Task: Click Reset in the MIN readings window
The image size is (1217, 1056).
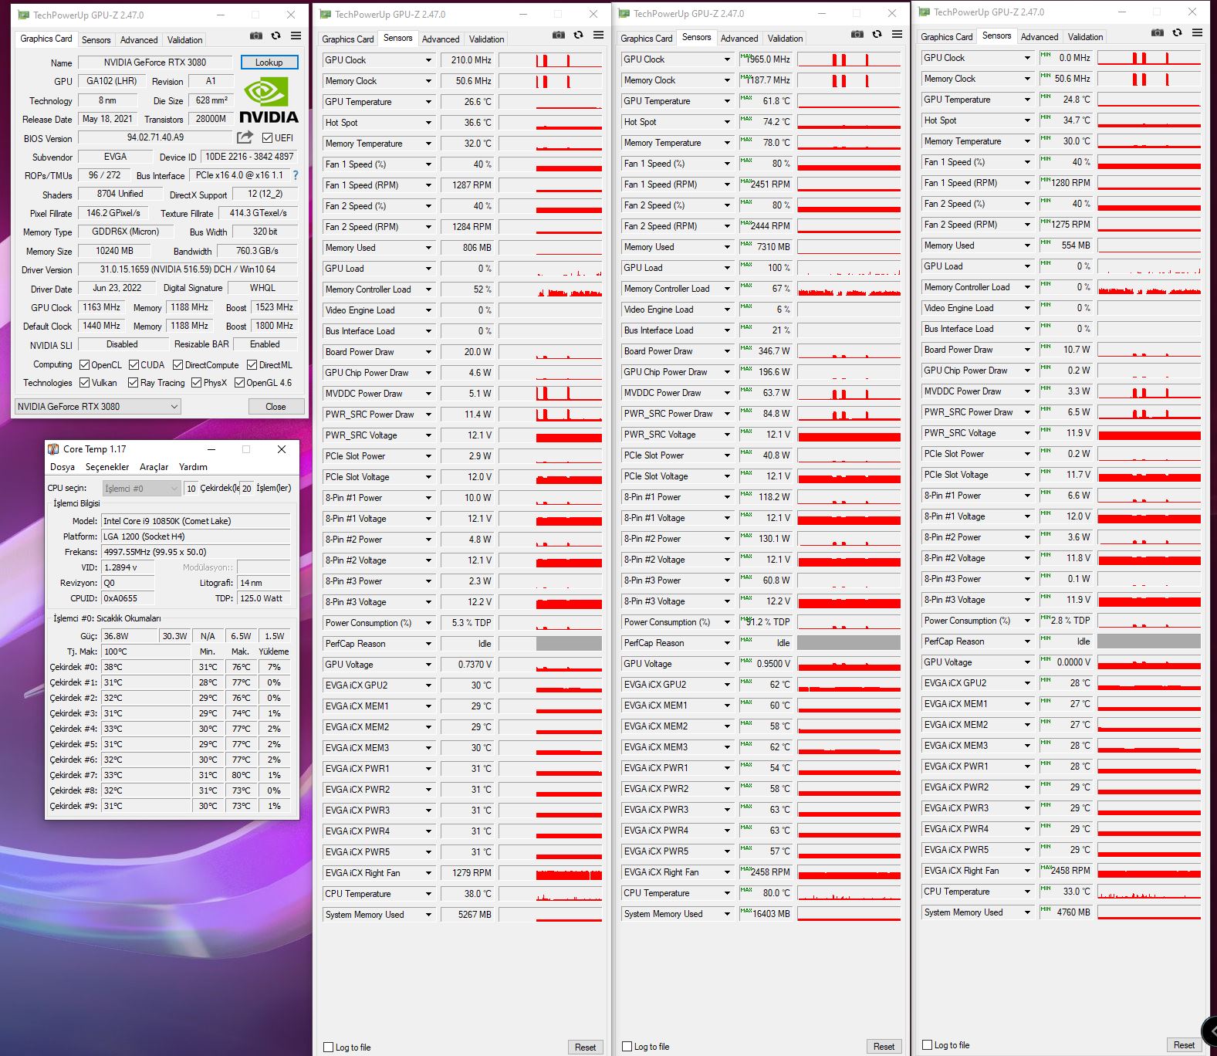Action: click(1184, 1045)
